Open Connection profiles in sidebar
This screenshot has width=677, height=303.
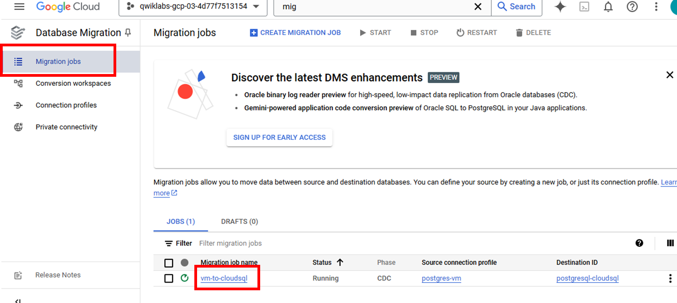point(70,105)
